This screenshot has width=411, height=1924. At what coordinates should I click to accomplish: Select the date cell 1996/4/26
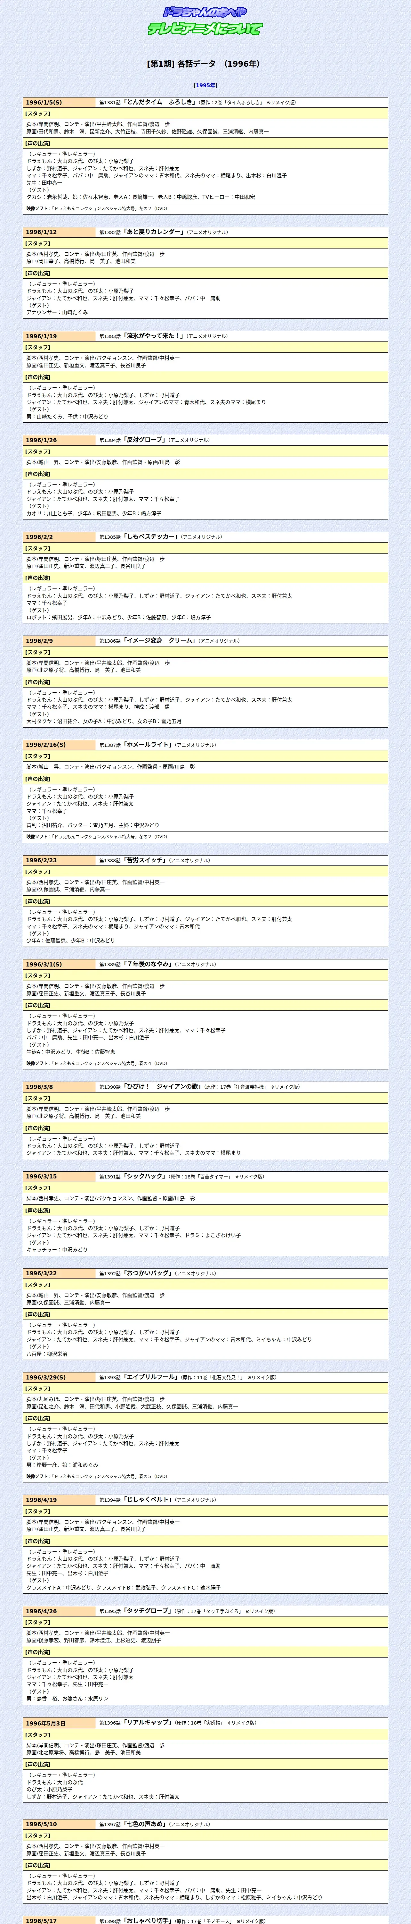(x=60, y=1611)
